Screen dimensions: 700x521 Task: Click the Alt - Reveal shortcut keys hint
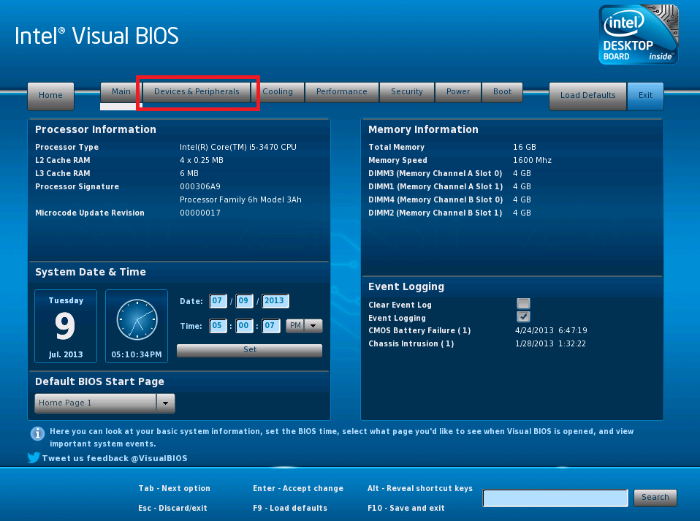(x=420, y=488)
